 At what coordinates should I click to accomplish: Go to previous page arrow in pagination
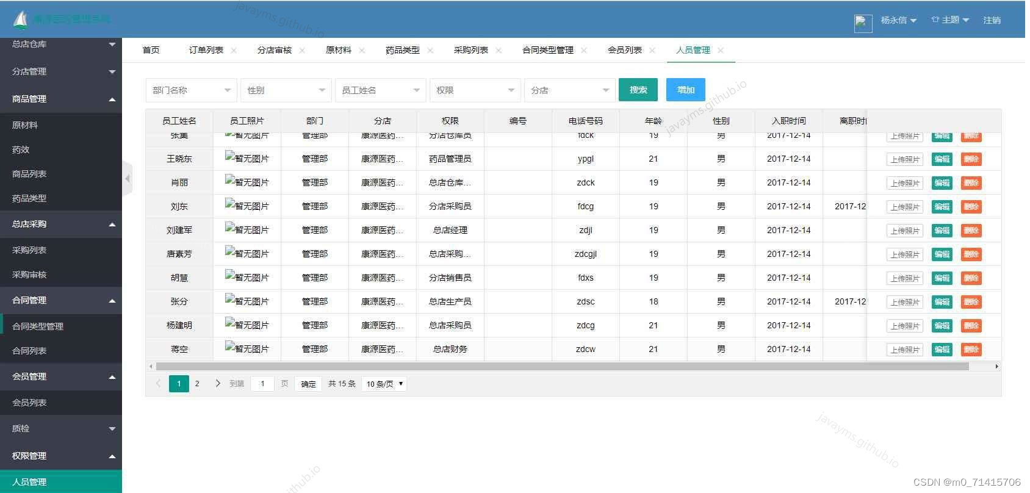[159, 384]
